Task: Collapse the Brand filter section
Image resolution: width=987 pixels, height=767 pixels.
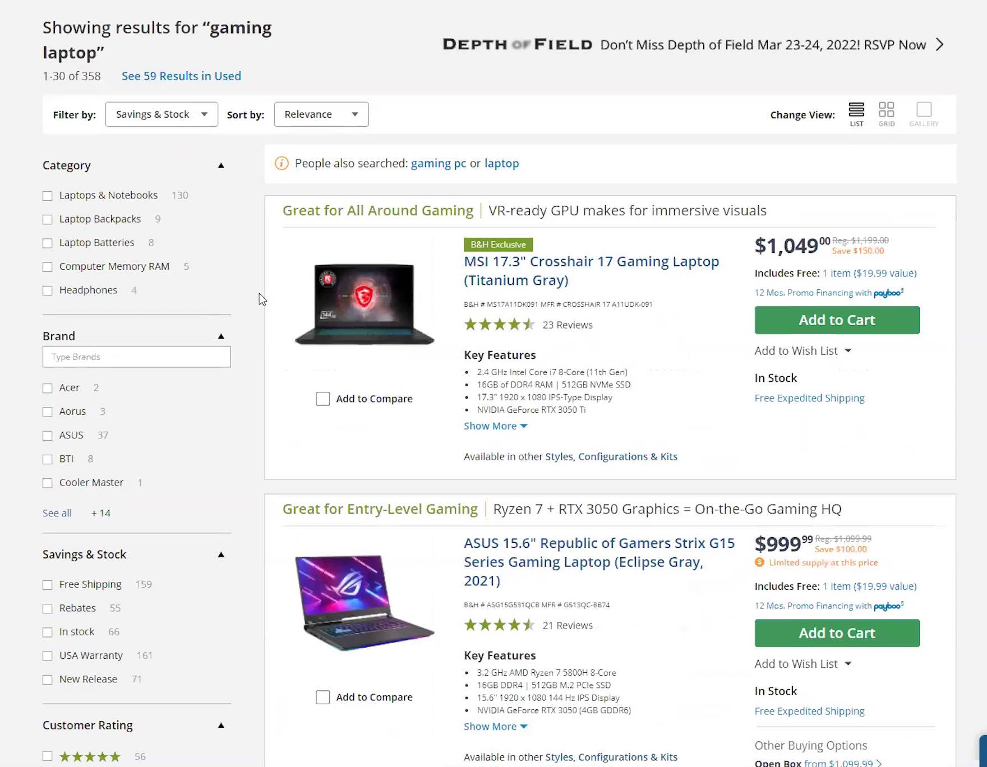Action: tap(221, 336)
